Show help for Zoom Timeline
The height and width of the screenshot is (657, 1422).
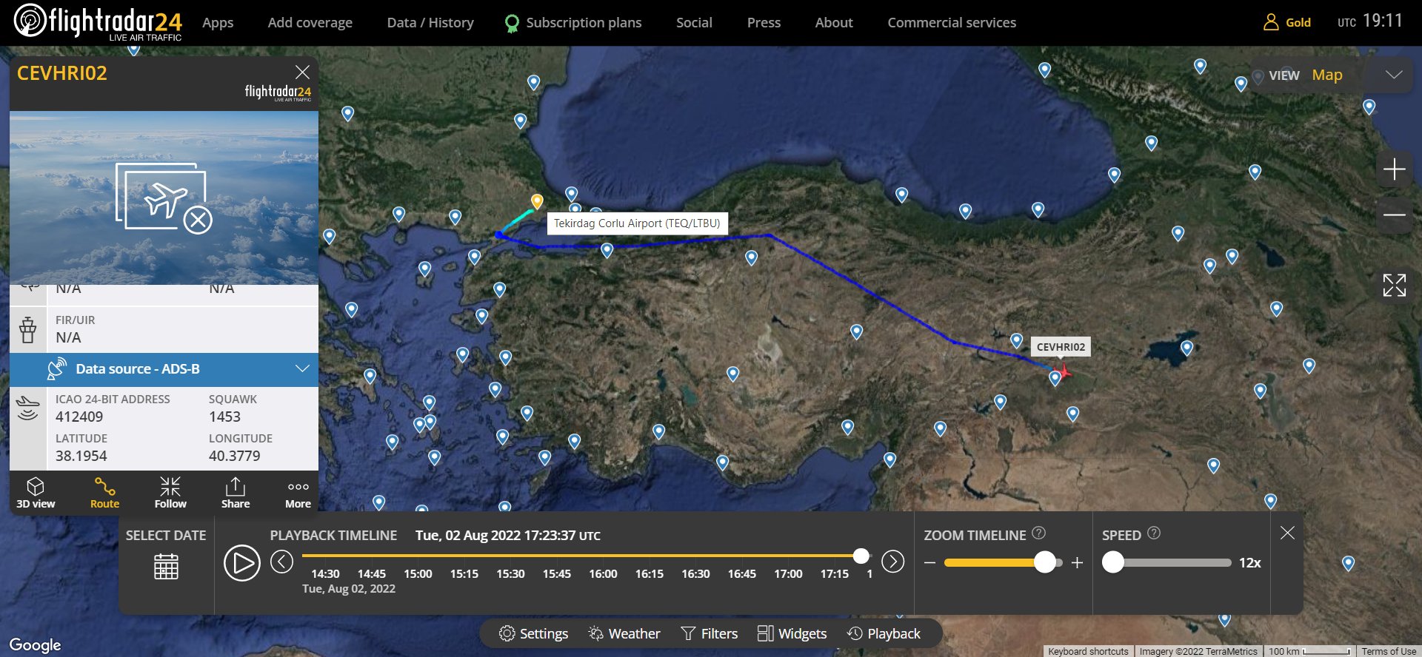coord(1038,533)
